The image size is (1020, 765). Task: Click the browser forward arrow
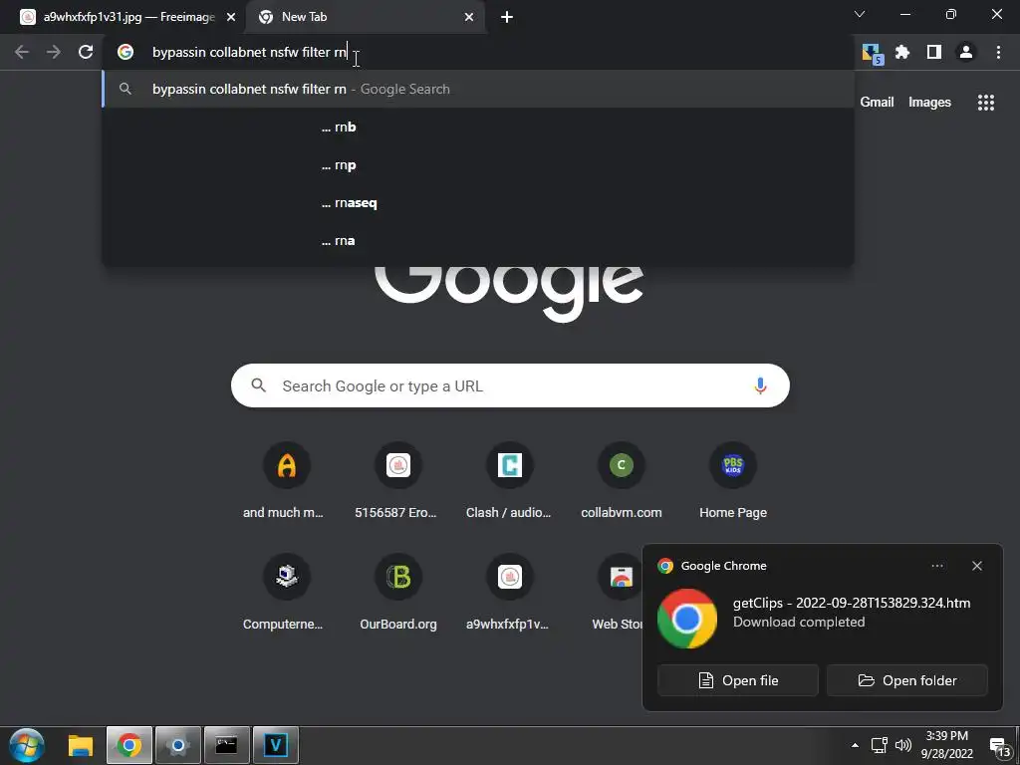click(x=54, y=52)
